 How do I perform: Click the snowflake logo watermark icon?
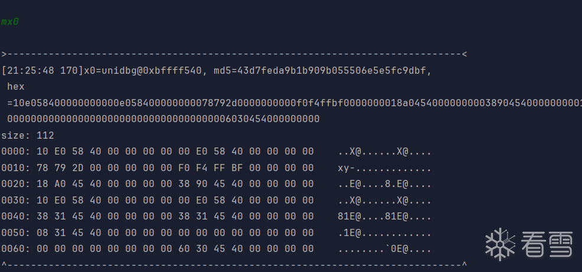coord(501,244)
